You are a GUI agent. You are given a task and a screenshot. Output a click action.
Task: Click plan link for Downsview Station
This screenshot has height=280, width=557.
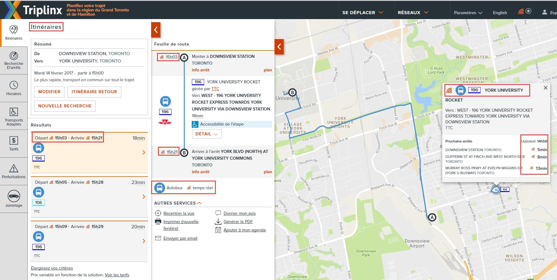coord(268,70)
